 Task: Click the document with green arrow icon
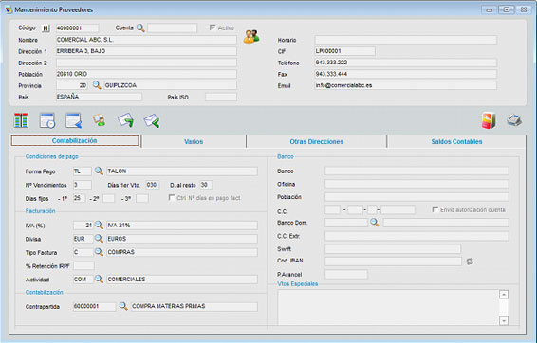click(x=125, y=120)
